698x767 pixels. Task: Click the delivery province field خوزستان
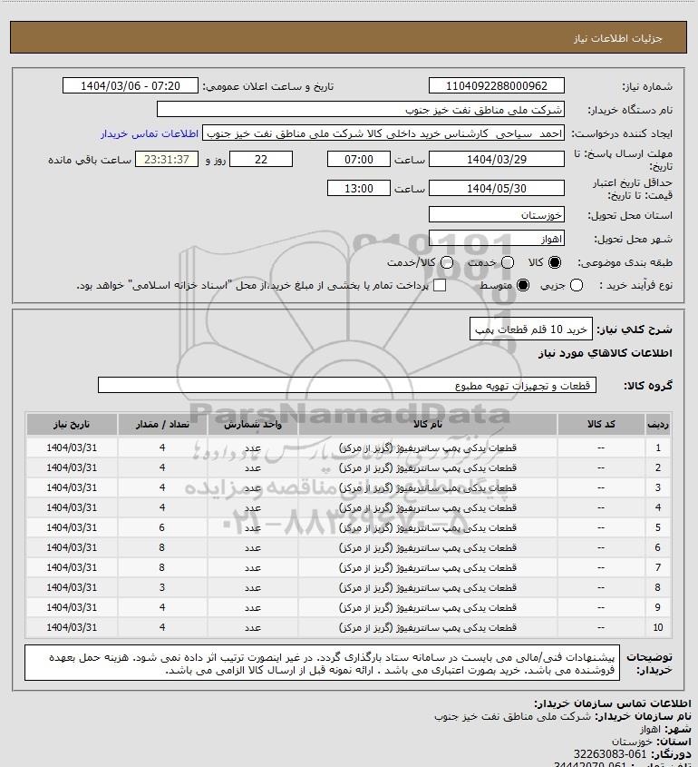pyautogui.click(x=496, y=215)
